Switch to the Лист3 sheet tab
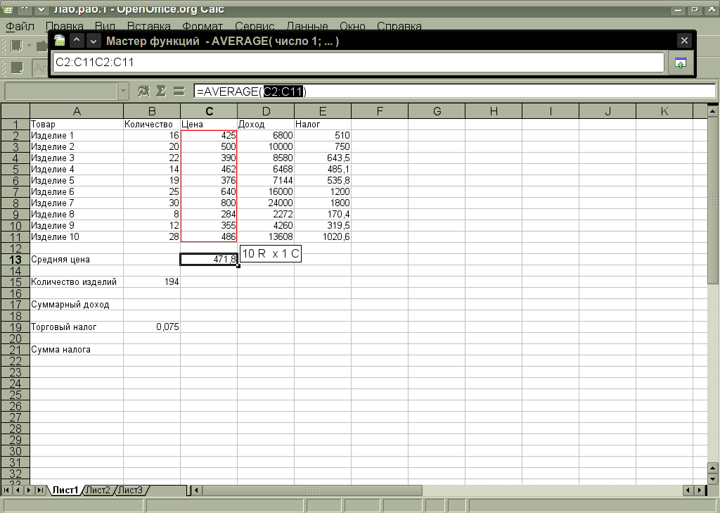The width and height of the screenshot is (720, 513). [130, 490]
